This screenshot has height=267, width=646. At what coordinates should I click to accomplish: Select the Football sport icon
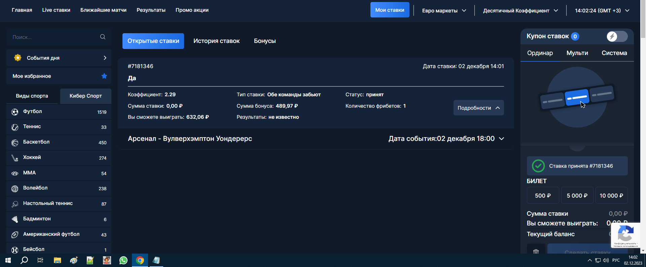15,112
